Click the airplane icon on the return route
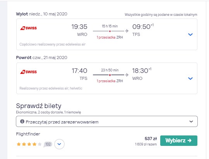Screen dimensions: 209x159 pos(127,75)
